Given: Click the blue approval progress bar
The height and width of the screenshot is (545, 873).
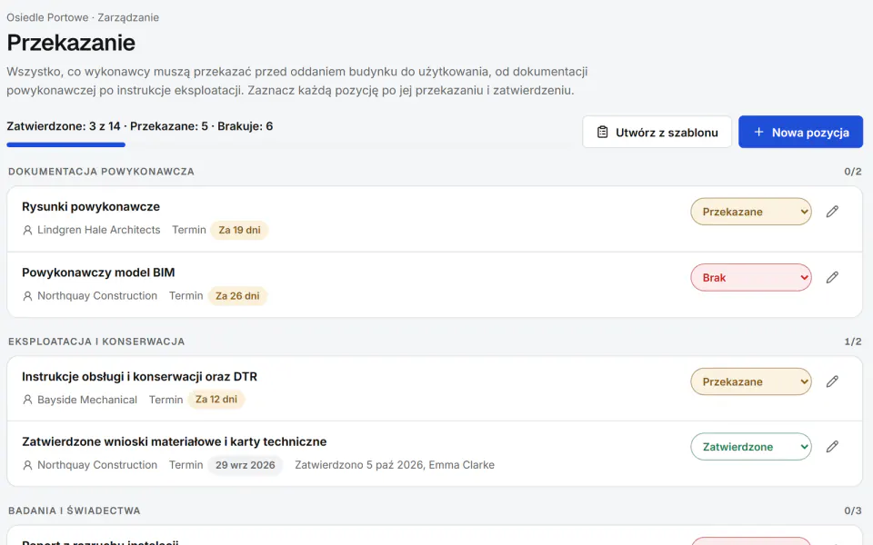Looking at the screenshot, I should point(65,144).
